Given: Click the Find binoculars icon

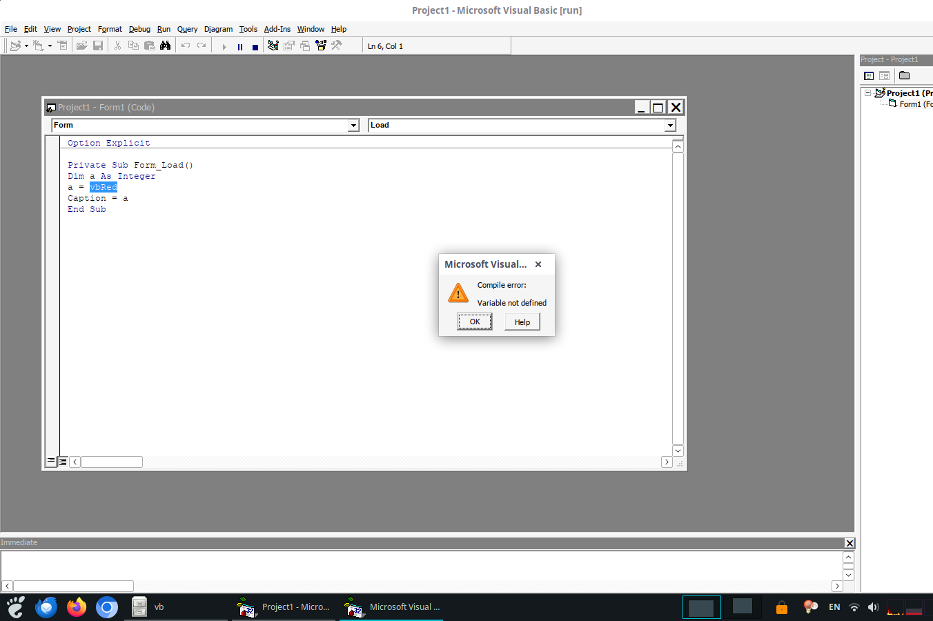Looking at the screenshot, I should pyautogui.click(x=165, y=46).
